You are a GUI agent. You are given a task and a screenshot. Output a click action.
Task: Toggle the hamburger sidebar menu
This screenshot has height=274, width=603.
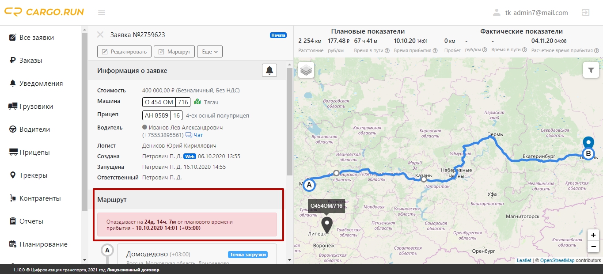tap(102, 12)
